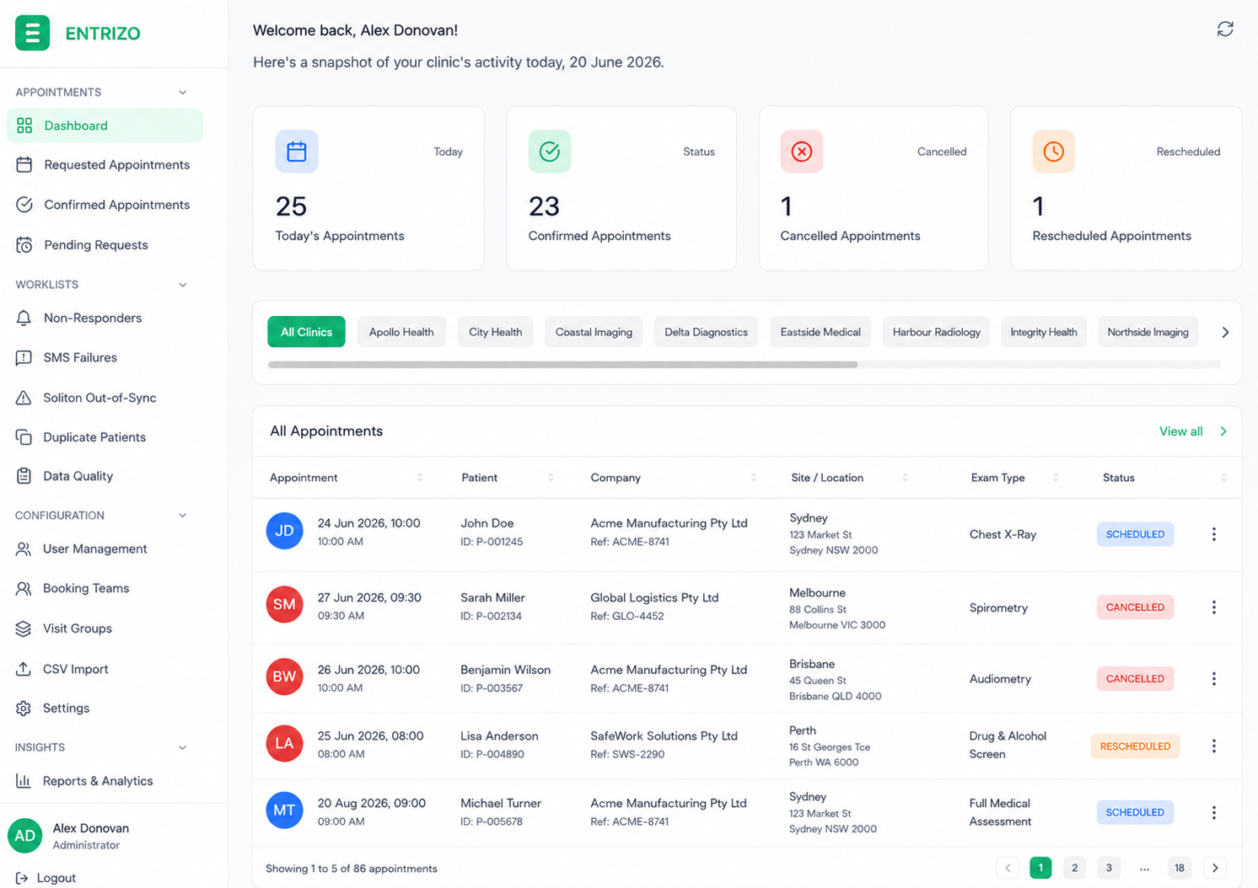Click the Visit Groups layers icon
Viewport: 1258px width, 888px height.
coord(24,629)
